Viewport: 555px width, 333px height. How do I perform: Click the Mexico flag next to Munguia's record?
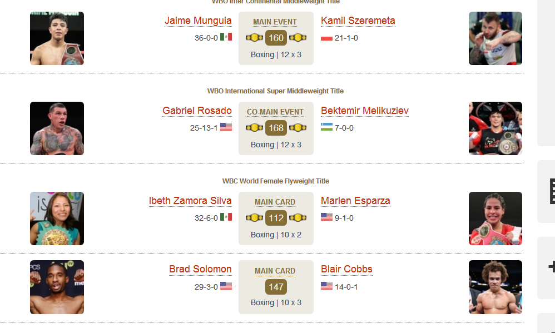(x=226, y=37)
